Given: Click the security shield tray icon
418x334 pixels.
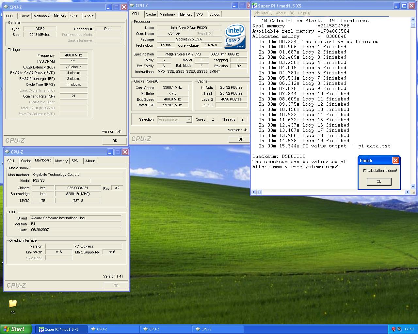Looking at the screenshot, I should click(x=394, y=329).
